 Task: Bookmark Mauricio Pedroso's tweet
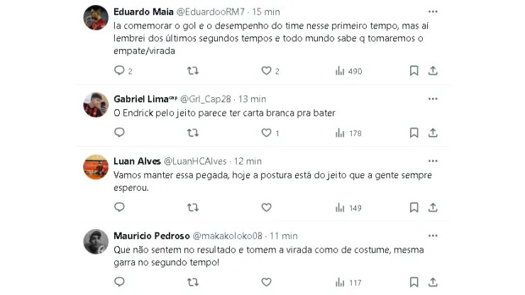click(414, 282)
